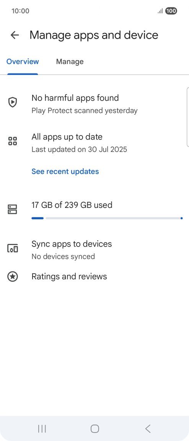Tap the battery indicator in status bar

171,11
